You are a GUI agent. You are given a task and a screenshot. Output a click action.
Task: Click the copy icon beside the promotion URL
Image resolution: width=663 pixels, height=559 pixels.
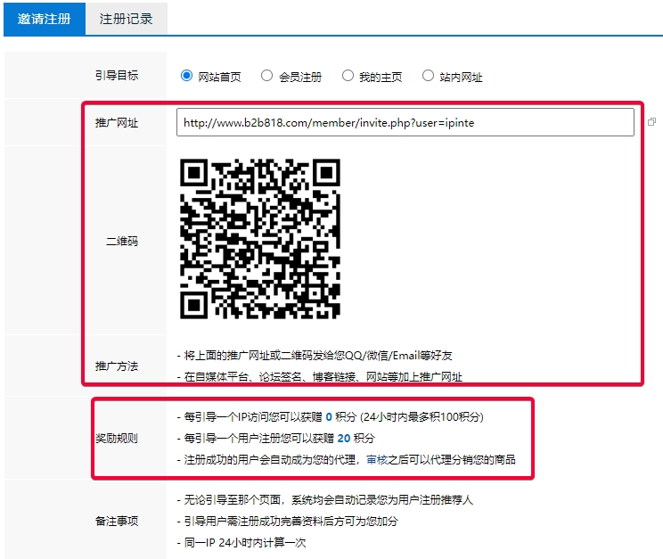(651, 122)
